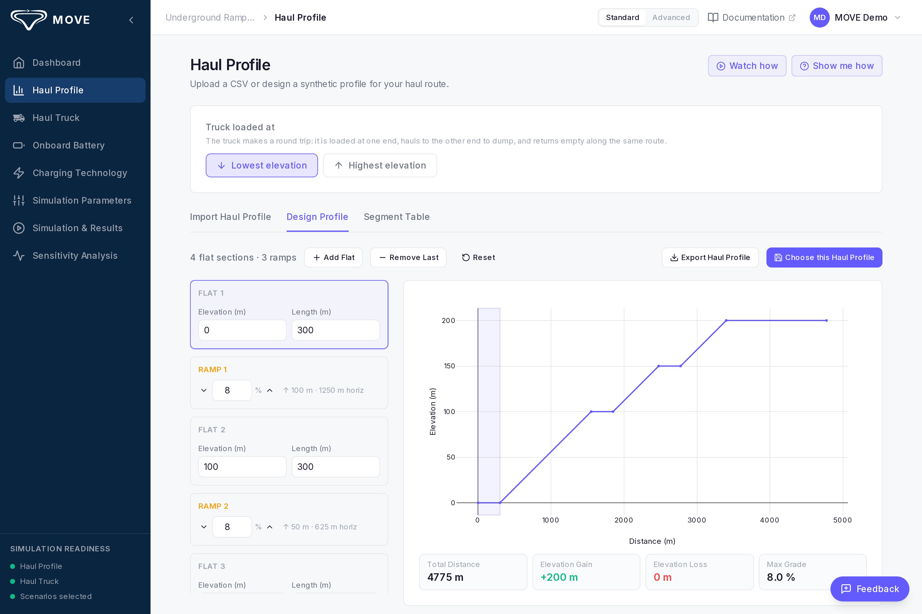This screenshot has height=614, width=922.
Task: Click the MD user avatar
Action: coord(819,18)
